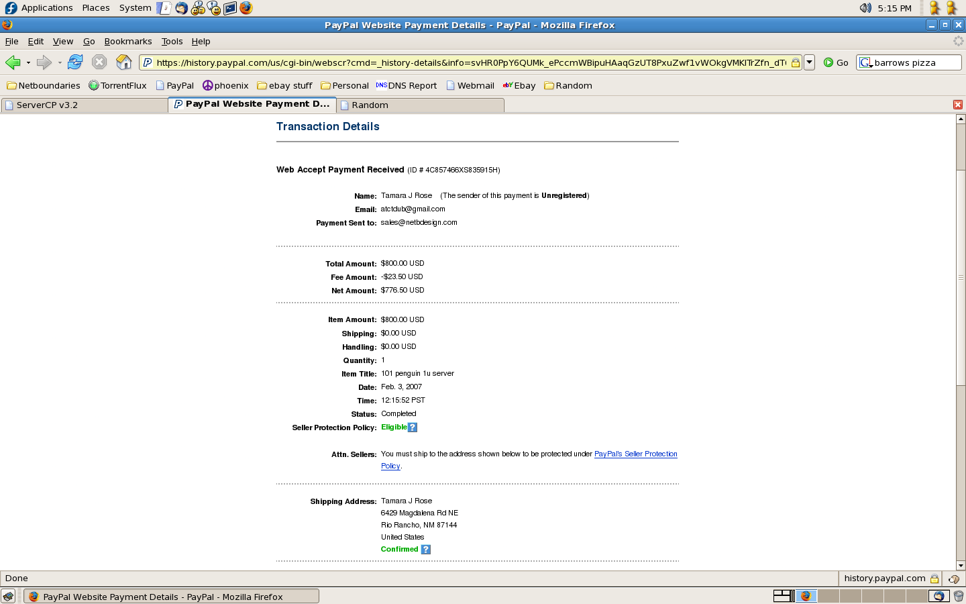Open PayPal's Seller Protection link

635,454
